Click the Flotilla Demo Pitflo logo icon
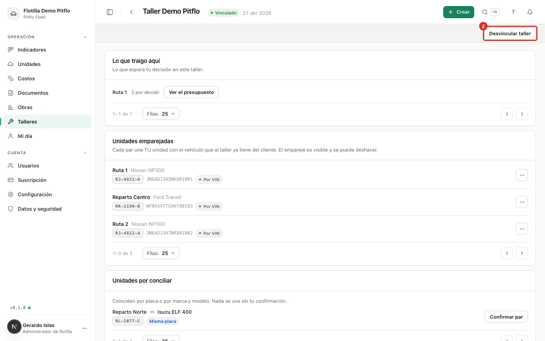545x341 pixels. click(x=14, y=14)
